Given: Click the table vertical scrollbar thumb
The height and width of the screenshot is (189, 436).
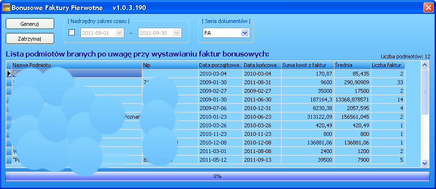Looking at the screenshot, I should [x=424, y=91].
